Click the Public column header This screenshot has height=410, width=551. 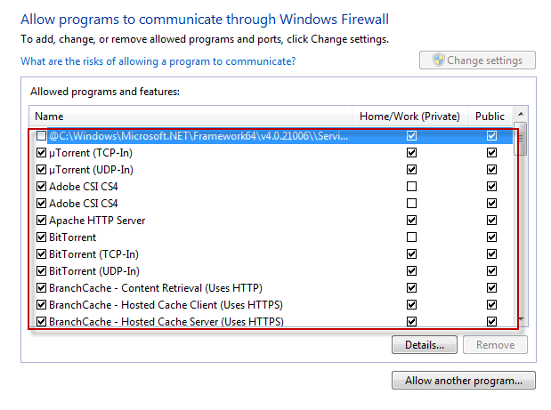pyautogui.click(x=490, y=117)
